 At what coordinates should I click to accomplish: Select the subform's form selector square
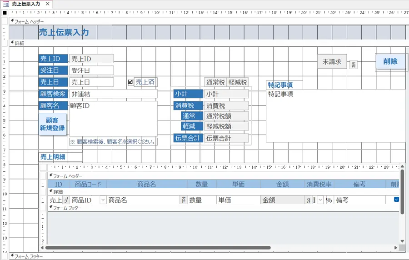coord(43,167)
